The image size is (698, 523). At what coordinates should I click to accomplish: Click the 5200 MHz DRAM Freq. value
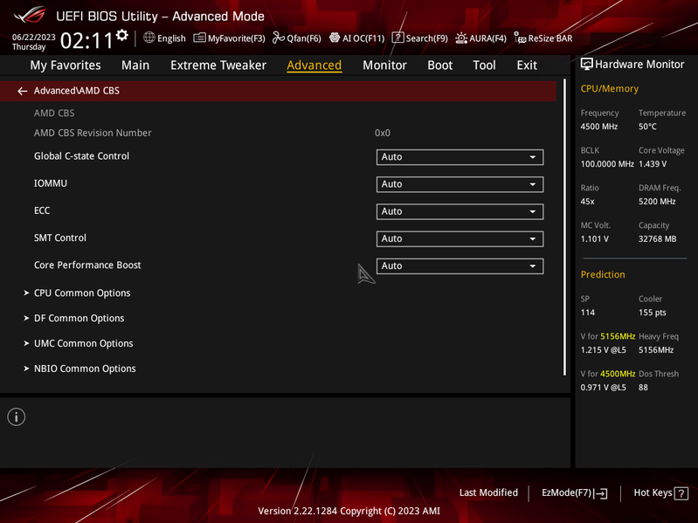pyautogui.click(x=657, y=202)
